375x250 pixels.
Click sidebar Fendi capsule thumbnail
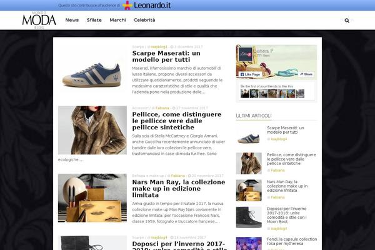[249, 244]
